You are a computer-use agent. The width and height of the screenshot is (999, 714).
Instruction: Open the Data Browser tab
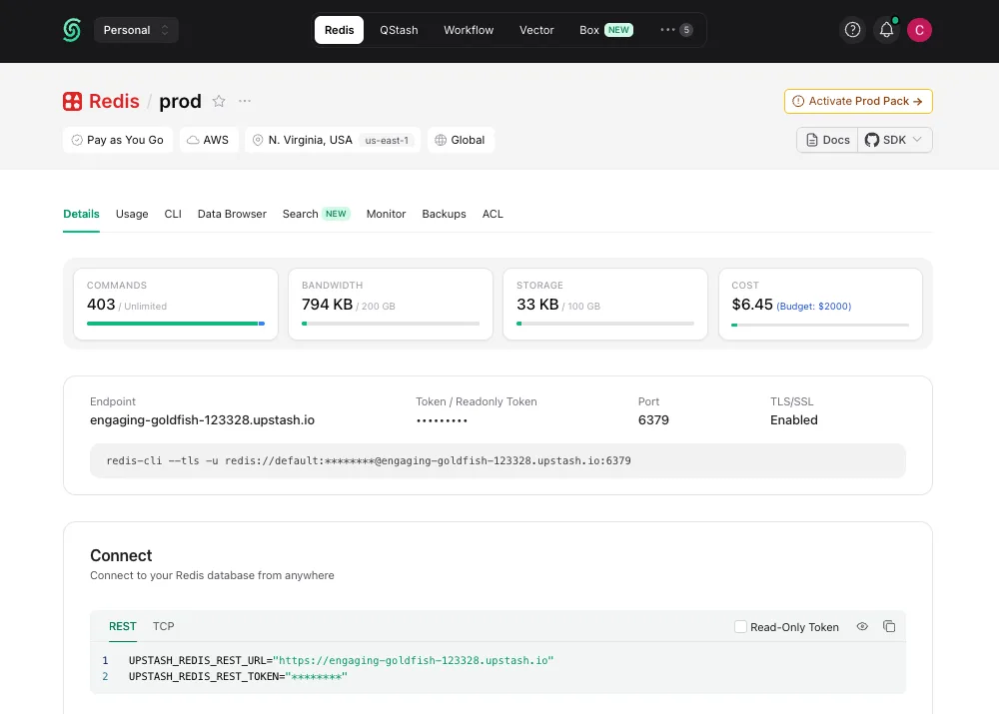click(232, 214)
